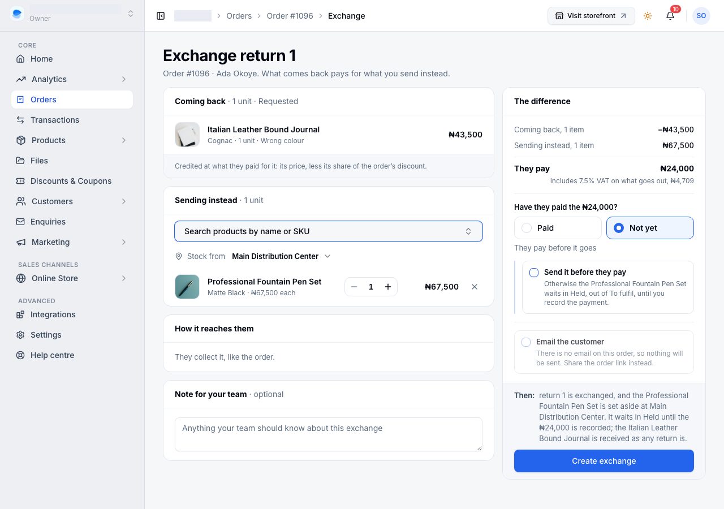This screenshot has height=509, width=724.
Task: Click the Help centre lifebuoy icon
Action: 21,355
